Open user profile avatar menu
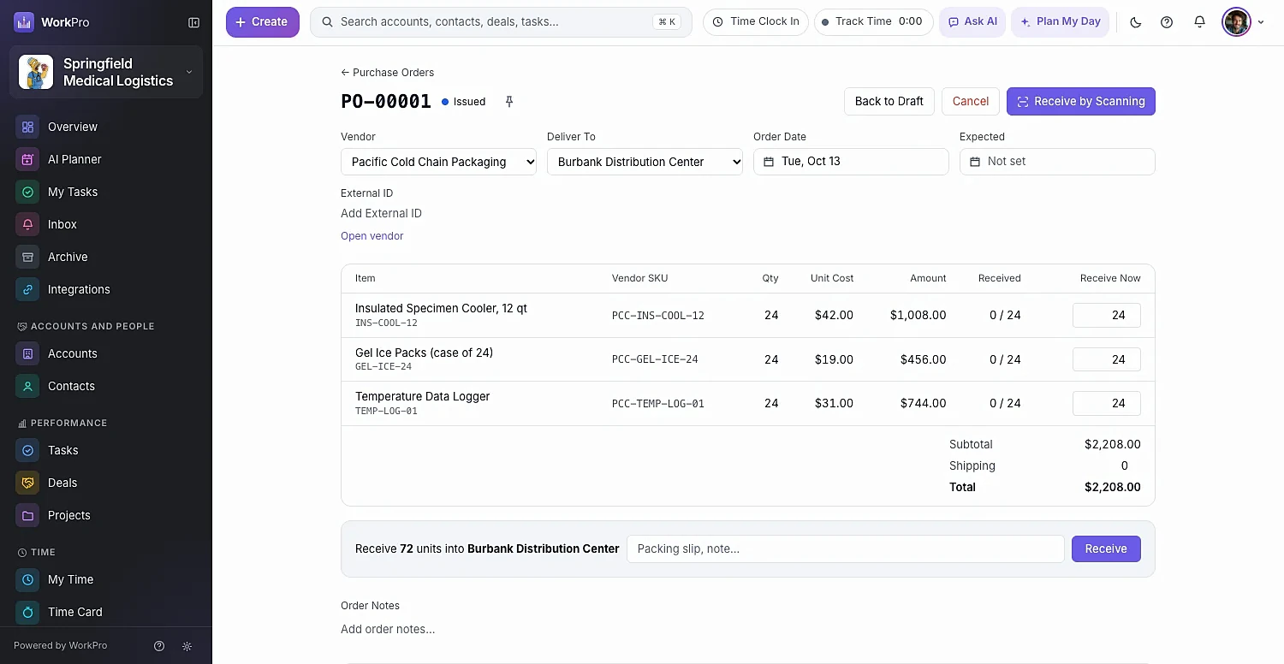The height and width of the screenshot is (664, 1284). click(x=1236, y=22)
